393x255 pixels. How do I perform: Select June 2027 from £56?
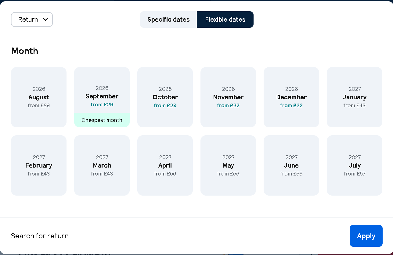point(291,165)
